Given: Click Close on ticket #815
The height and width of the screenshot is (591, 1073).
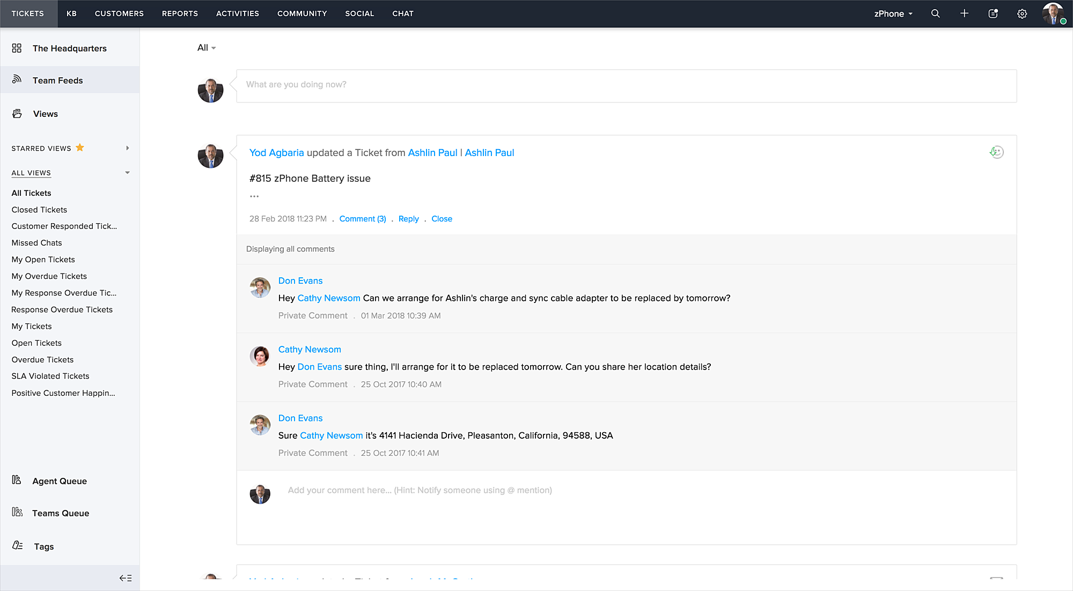Looking at the screenshot, I should [441, 218].
